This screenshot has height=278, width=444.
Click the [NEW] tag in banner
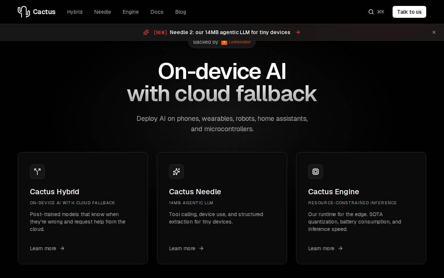click(160, 33)
